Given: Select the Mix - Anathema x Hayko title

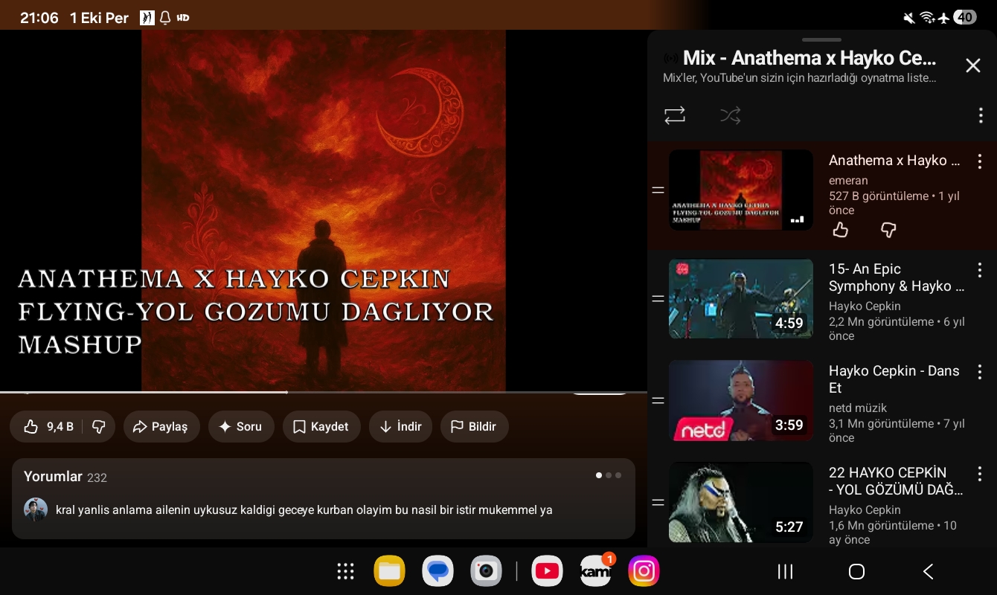Looking at the screenshot, I should point(810,58).
